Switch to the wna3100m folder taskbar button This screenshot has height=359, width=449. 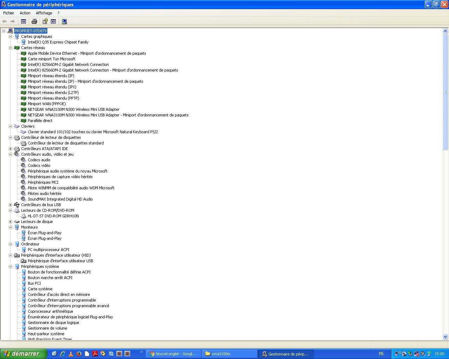(229, 354)
